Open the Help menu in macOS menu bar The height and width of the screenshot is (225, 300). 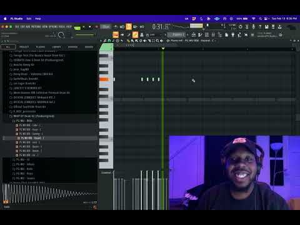[x=38, y=19]
